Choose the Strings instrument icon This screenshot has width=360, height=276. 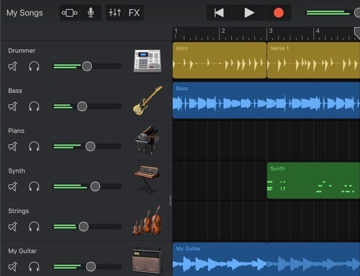tap(146, 221)
